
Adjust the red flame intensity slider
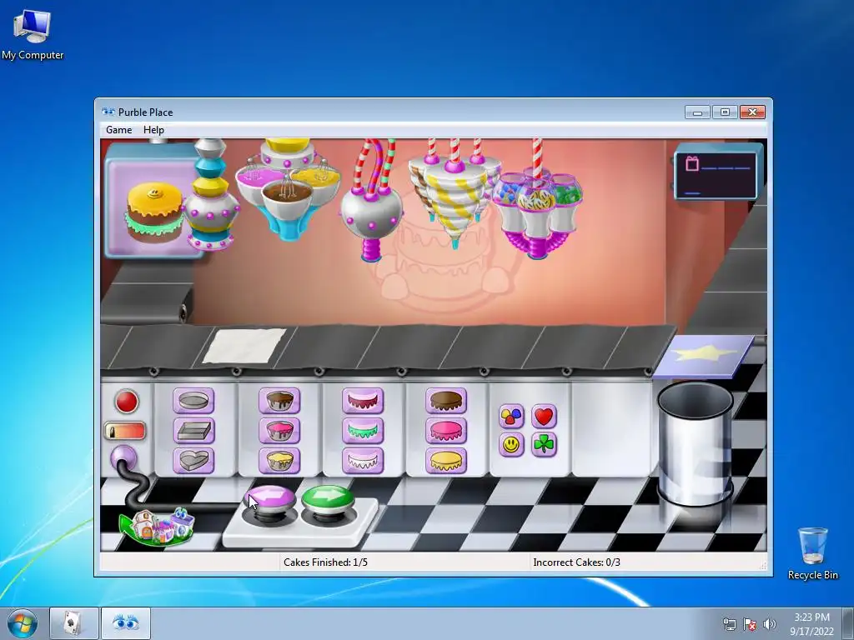tap(125, 432)
